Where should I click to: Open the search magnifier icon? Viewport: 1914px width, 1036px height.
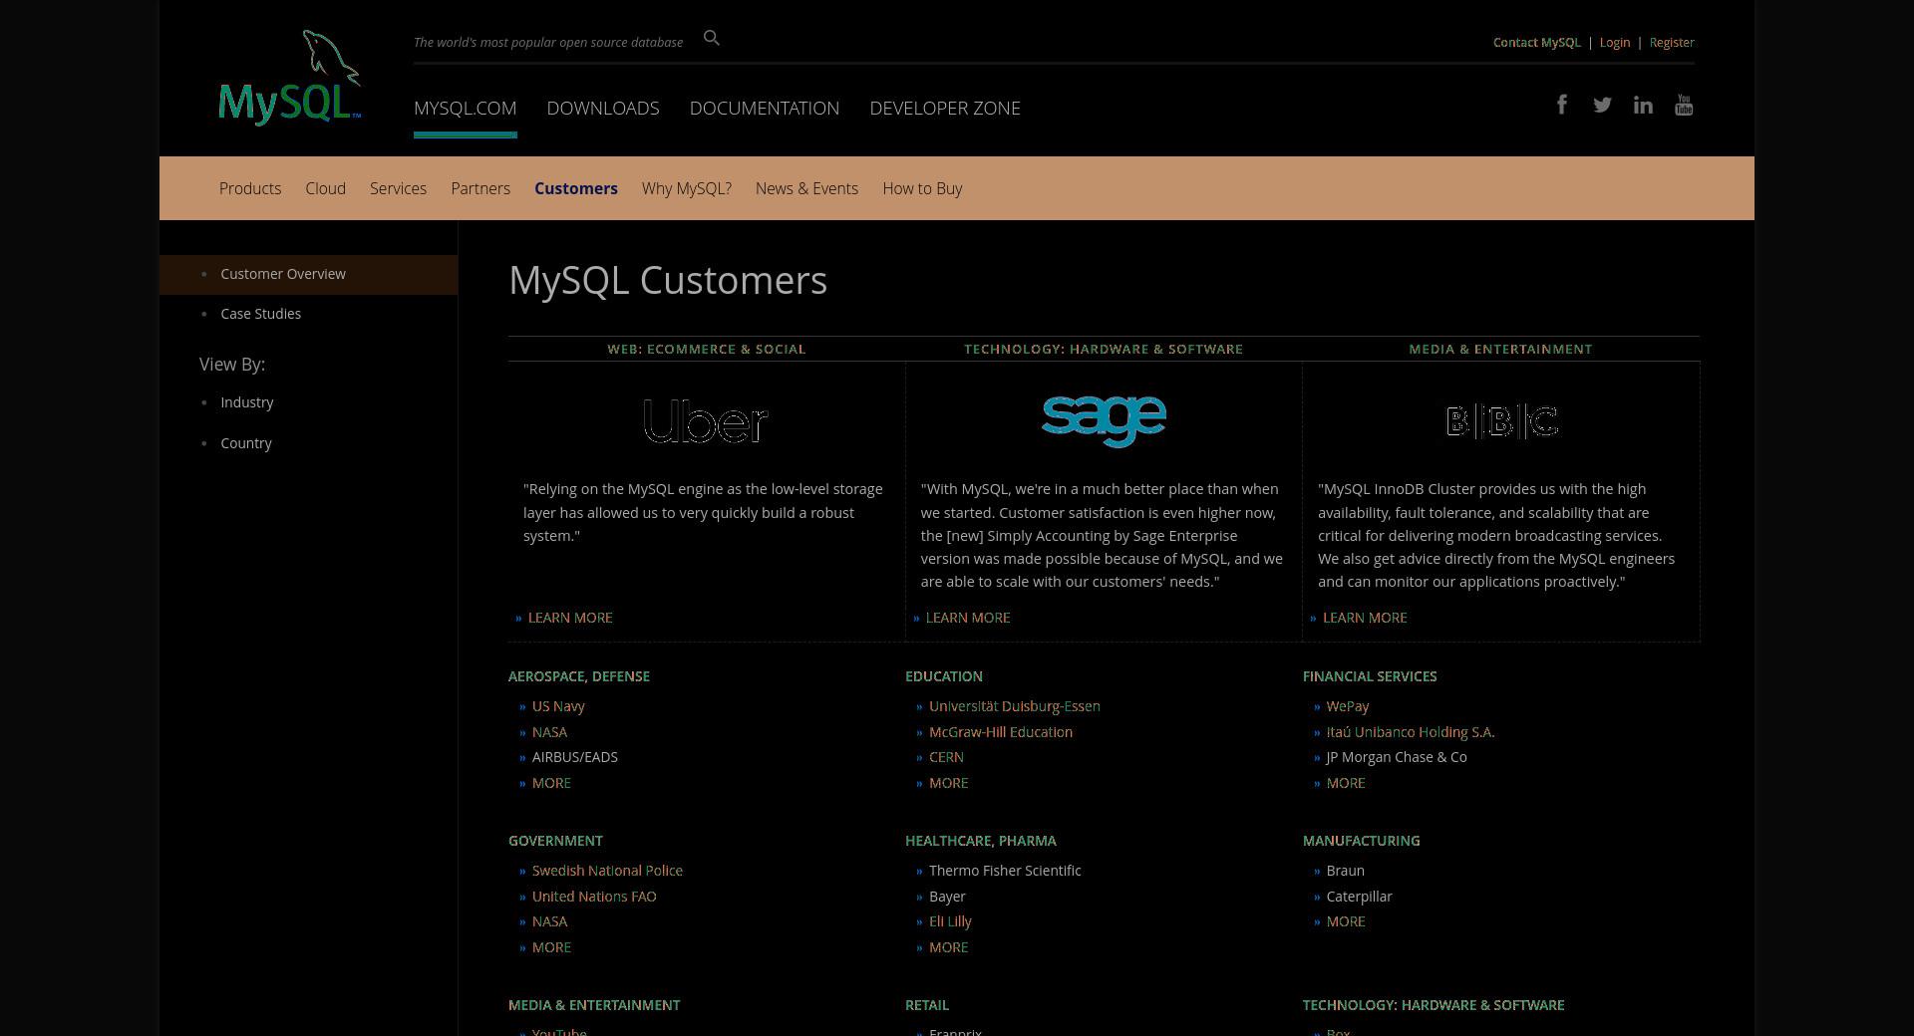pos(711,38)
